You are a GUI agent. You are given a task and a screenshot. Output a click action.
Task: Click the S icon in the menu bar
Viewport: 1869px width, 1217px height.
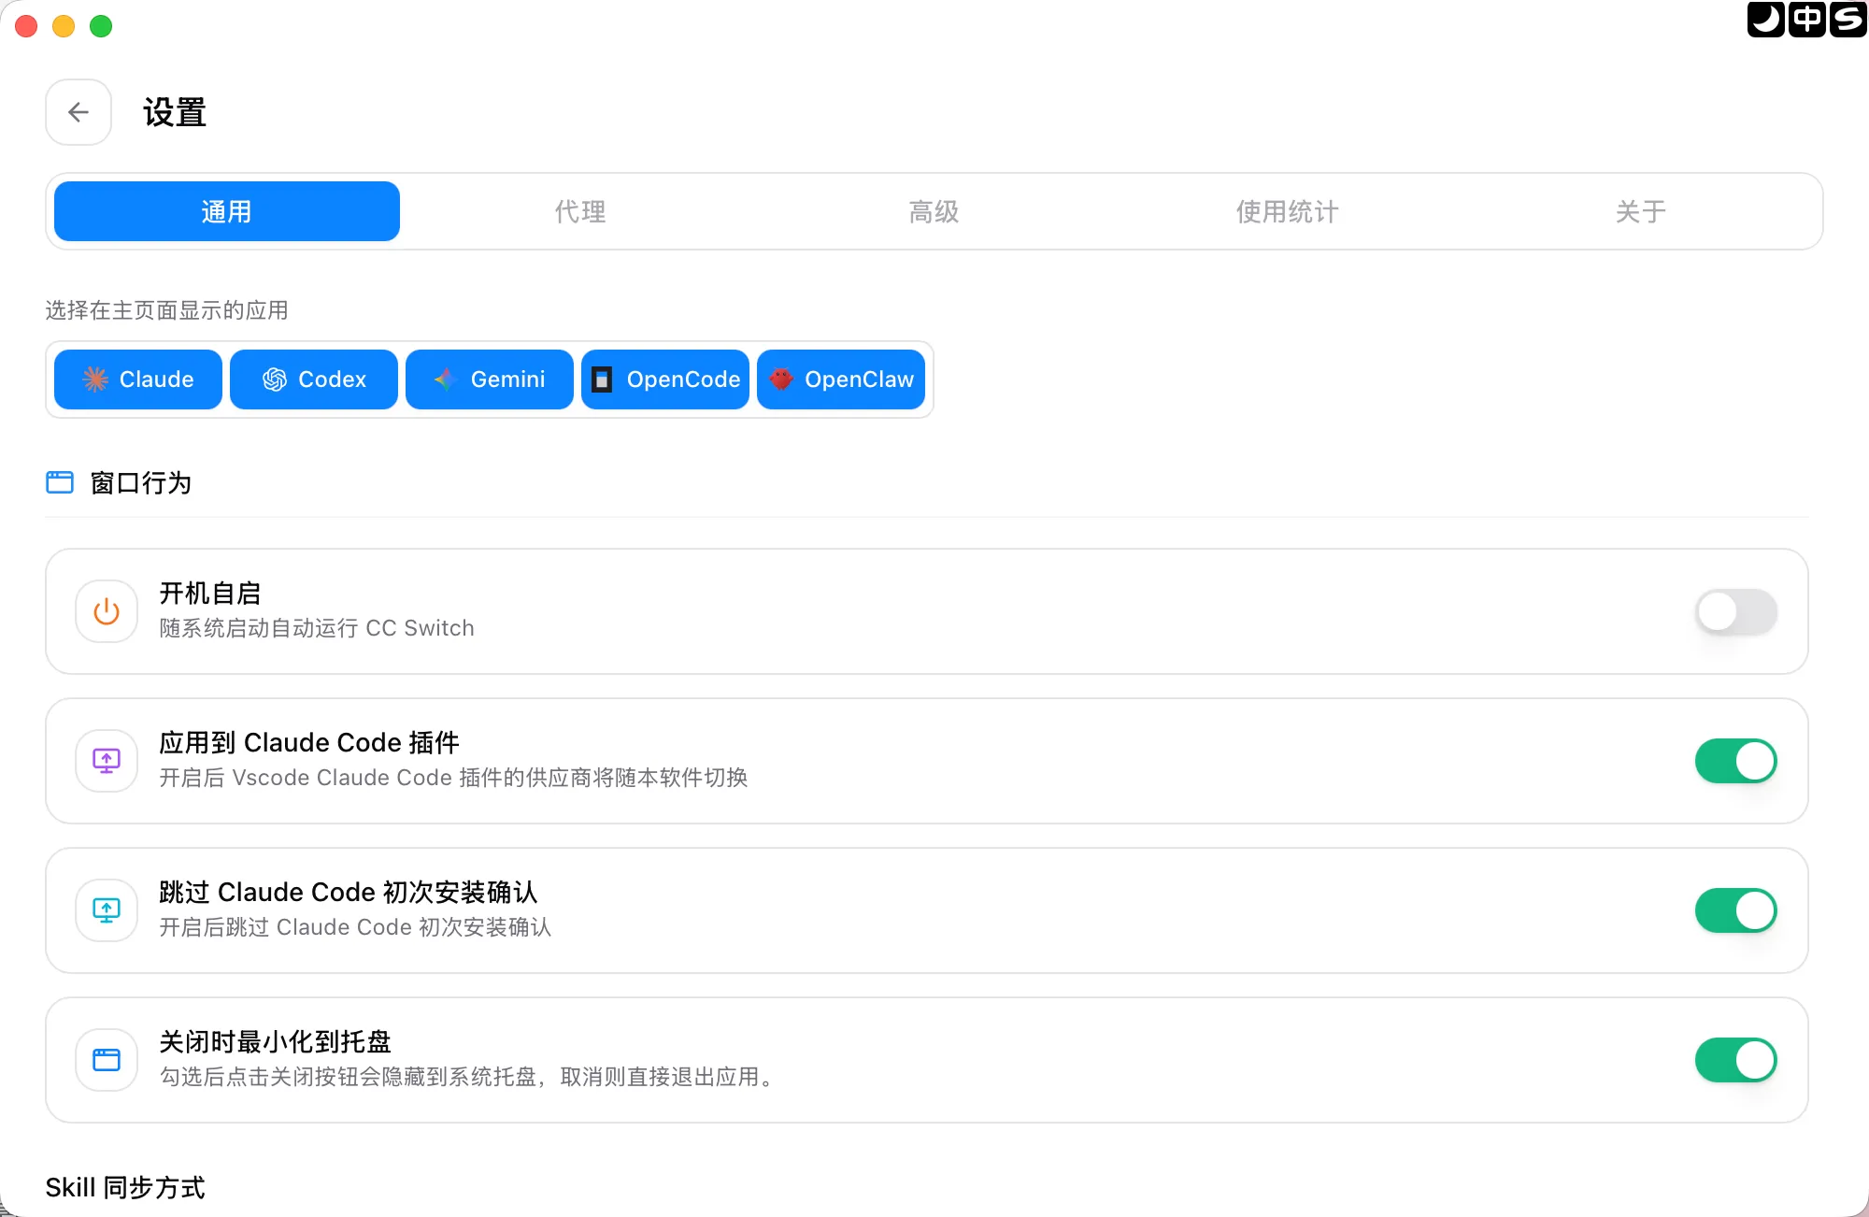pyautogui.click(x=1848, y=19)
